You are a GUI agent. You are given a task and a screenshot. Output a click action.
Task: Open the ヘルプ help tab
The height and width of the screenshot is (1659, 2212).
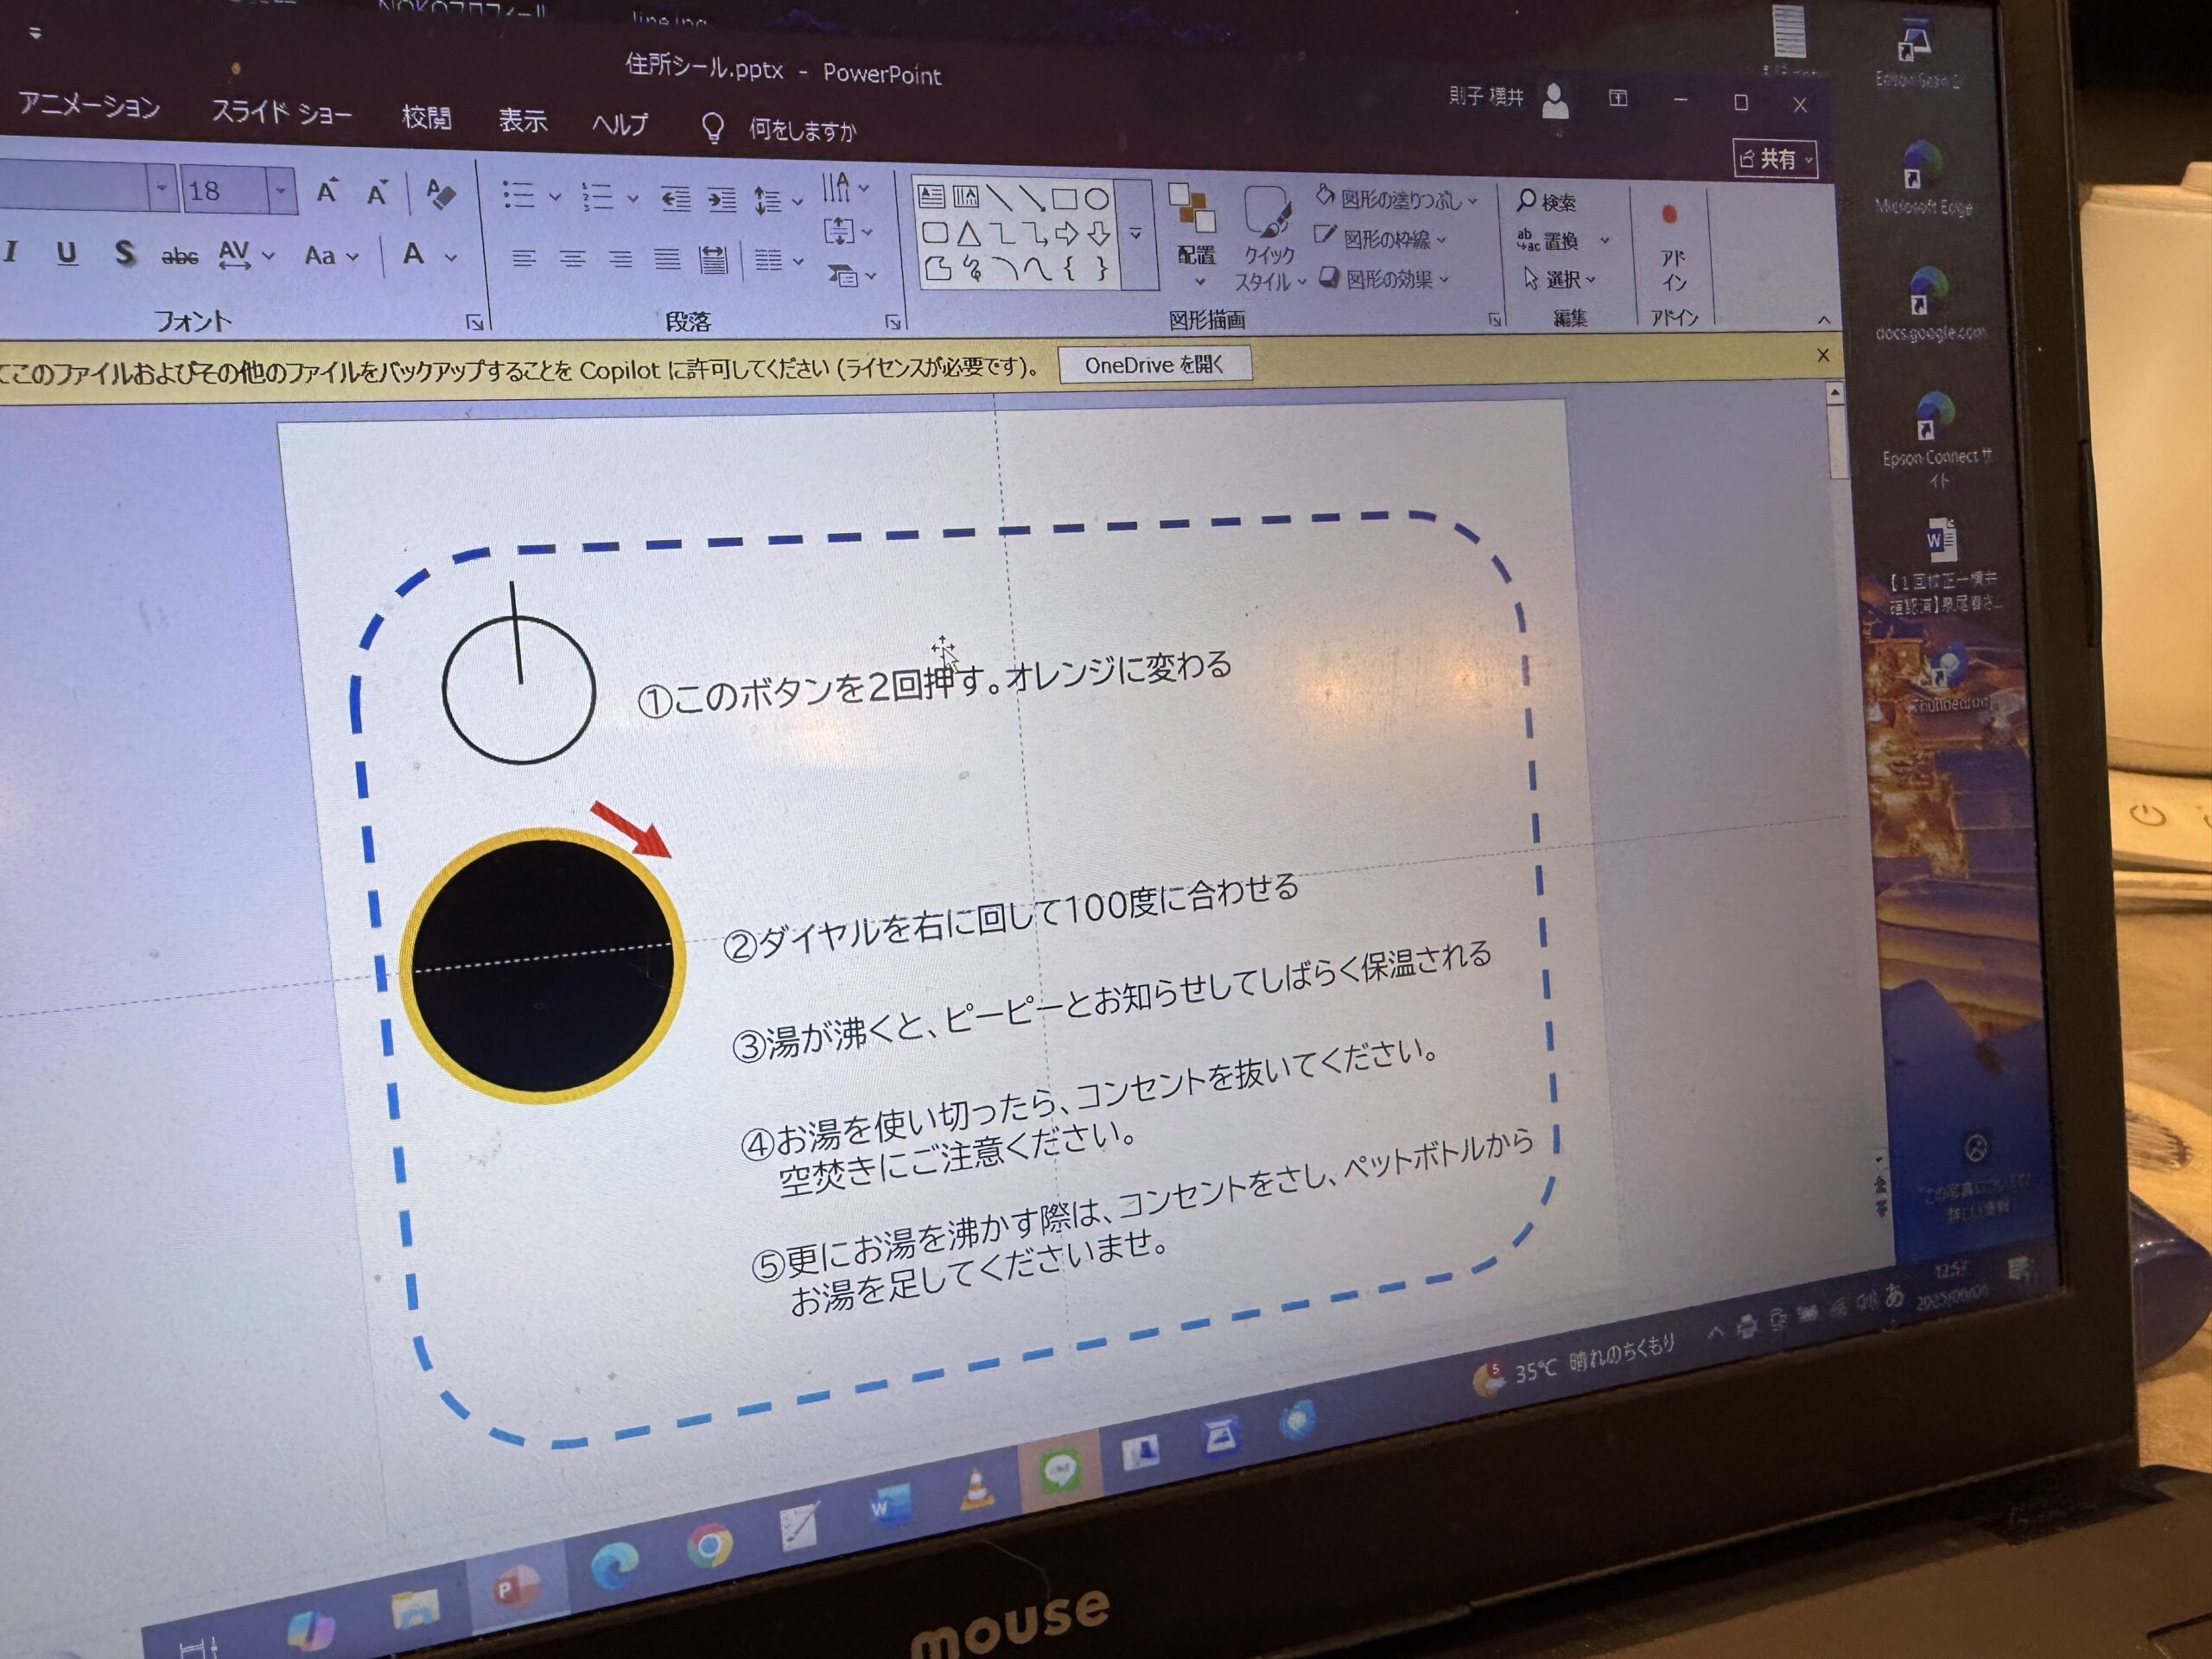pyautogui.click(x=619, y=124)
